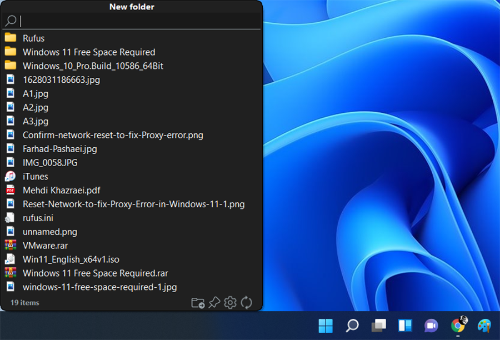Click the yellow folder icon beside Rufus
This screenshot has width=500, height=340.
pos(12,38)
